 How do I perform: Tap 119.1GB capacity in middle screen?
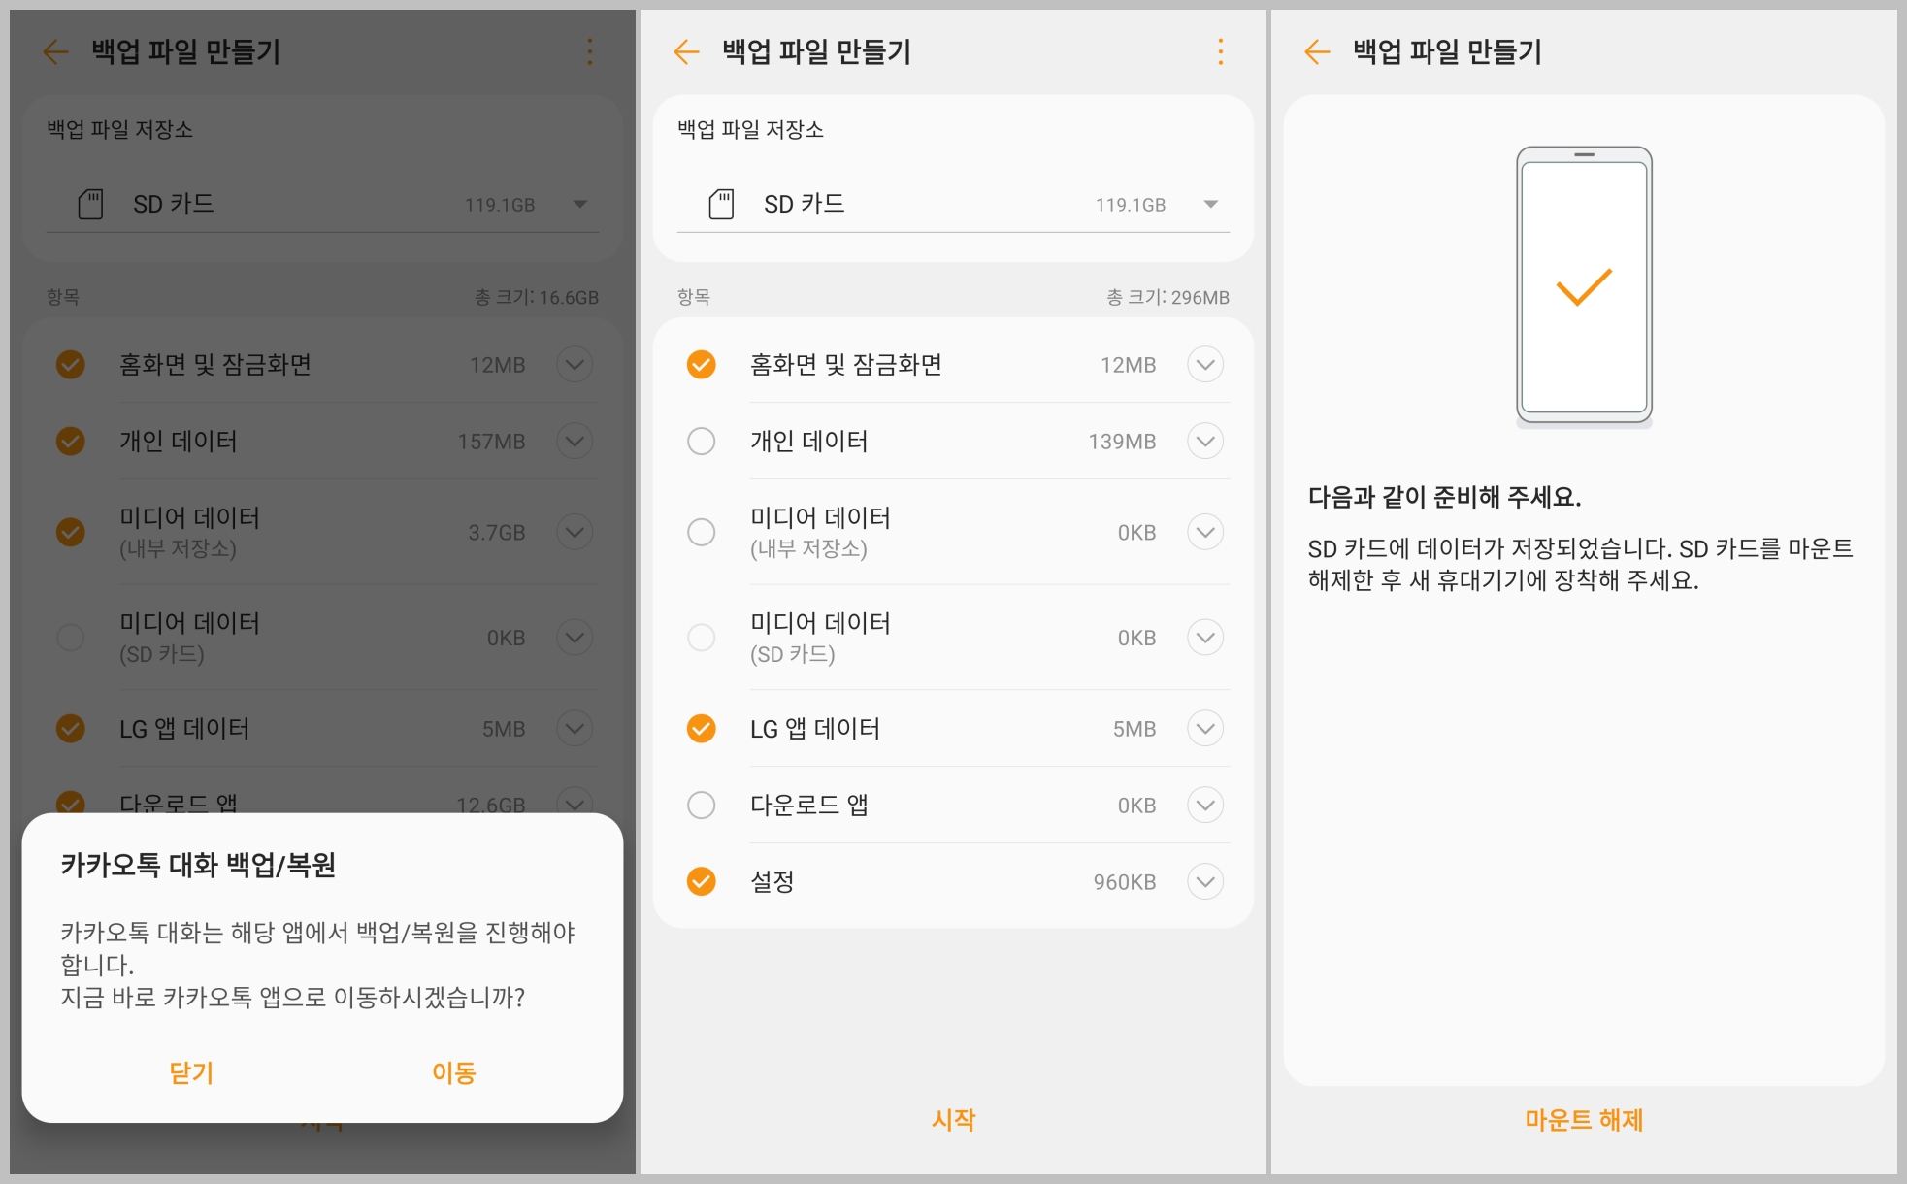(x=1131, y=205)
